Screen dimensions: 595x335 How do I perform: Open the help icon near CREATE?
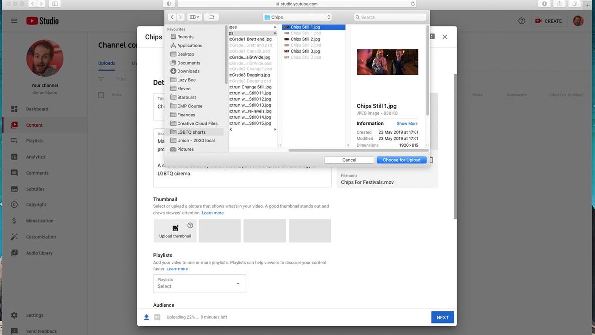[x=521, y=21]
